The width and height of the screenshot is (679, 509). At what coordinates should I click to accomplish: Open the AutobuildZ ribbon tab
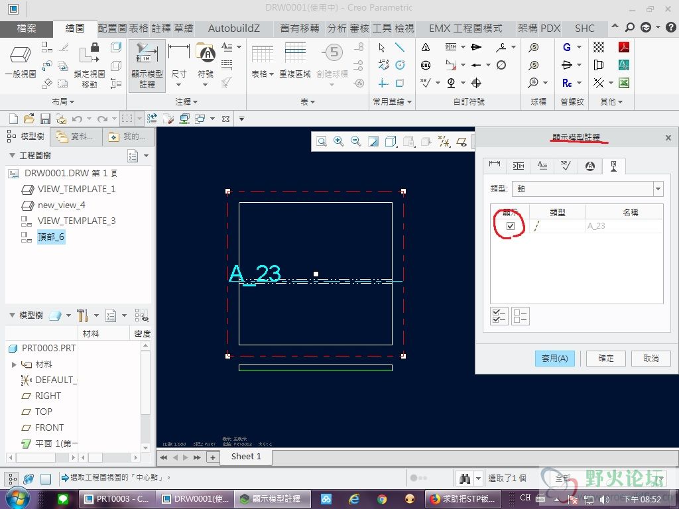pos(234,28)
